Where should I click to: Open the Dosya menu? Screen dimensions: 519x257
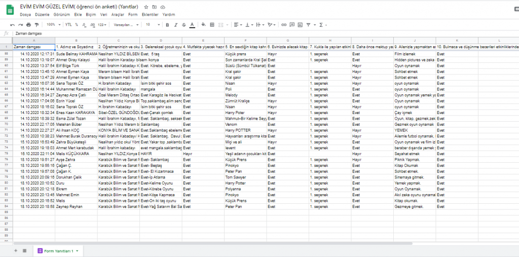tap(25, 15)
